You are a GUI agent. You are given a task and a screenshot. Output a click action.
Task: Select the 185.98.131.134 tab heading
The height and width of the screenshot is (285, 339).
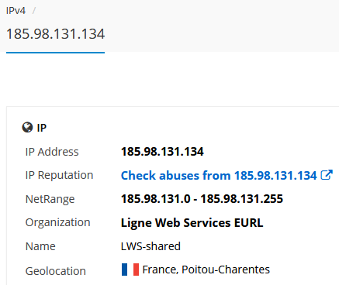55,34
